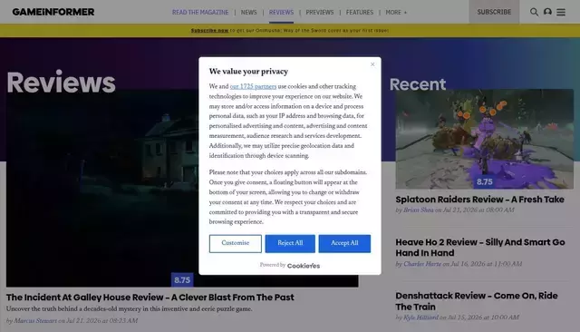Click the GameInformer logo
The height and width of the screenshot is (332, 580).
(x=53, y=12)
